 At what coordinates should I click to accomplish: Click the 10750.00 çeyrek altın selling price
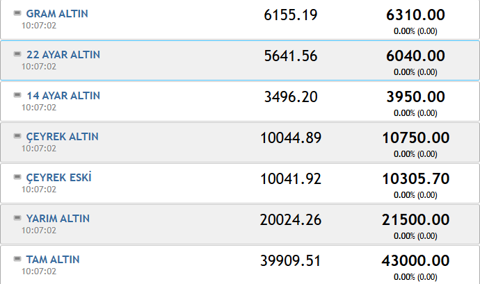point(415,138)
